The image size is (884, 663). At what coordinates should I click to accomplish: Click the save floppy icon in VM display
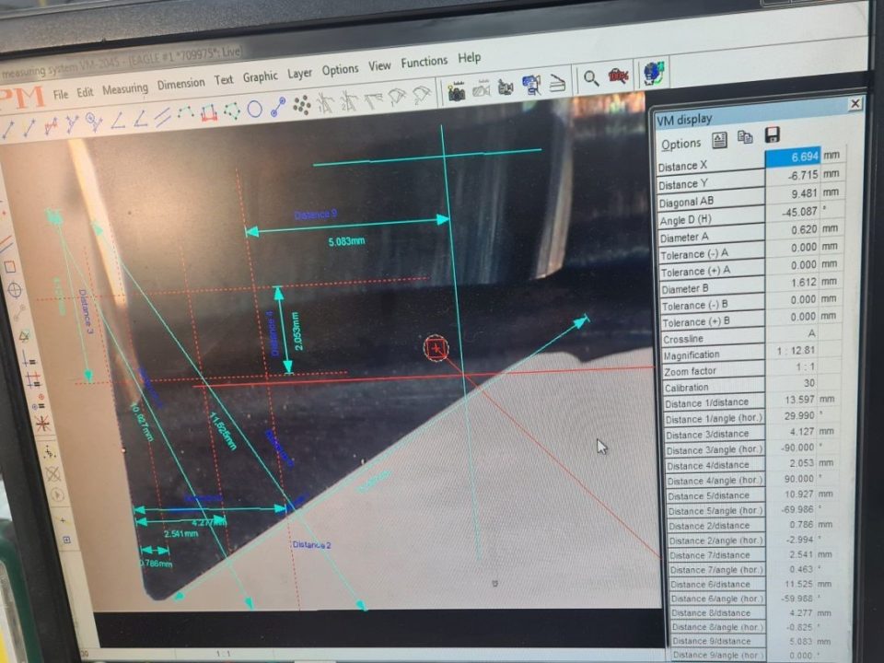coord(773,135)
